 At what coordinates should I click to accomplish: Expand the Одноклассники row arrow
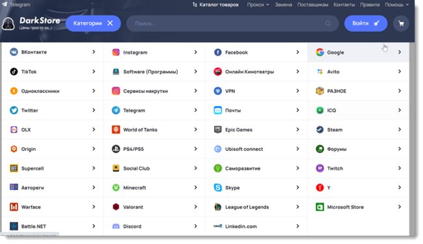94,91
